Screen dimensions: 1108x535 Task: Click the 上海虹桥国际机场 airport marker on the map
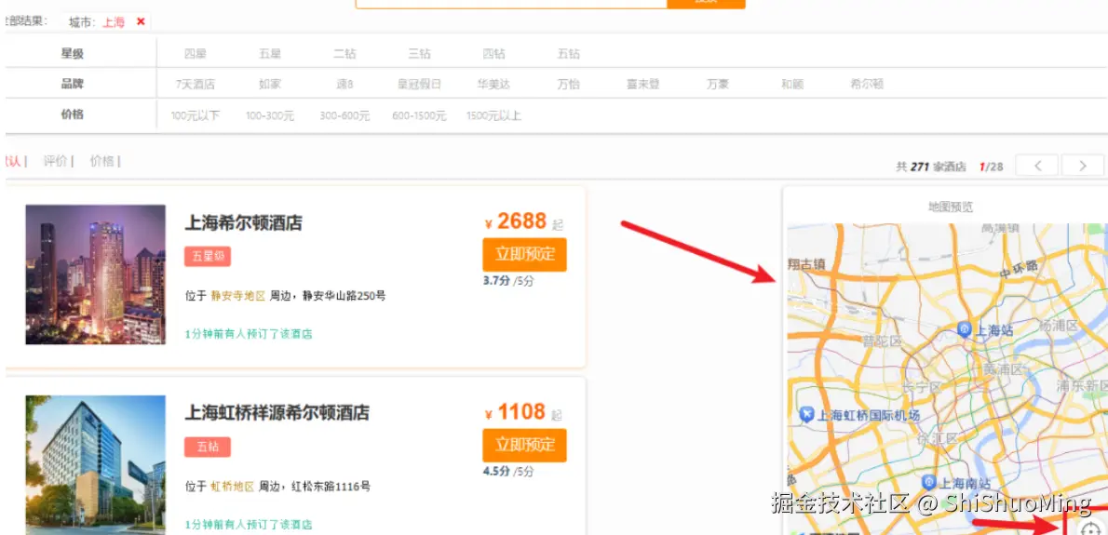(807, 415)
